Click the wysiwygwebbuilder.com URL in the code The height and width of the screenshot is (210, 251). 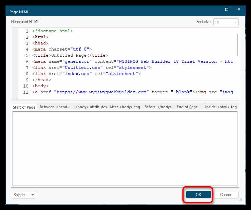102,92
